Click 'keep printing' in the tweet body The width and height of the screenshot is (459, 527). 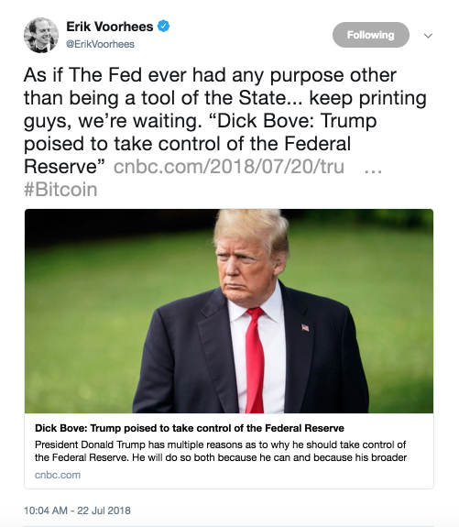[367, 98]
